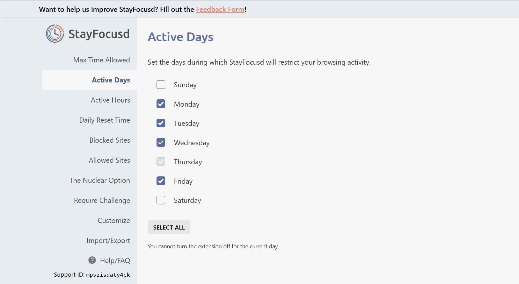Click the Support ID mpszisdaty4ck text
Screen dimensions: 519x284
tap(92, 274)
